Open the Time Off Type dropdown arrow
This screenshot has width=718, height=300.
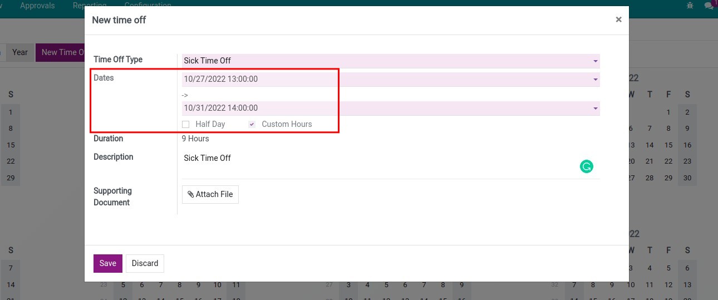coord(595,61)
